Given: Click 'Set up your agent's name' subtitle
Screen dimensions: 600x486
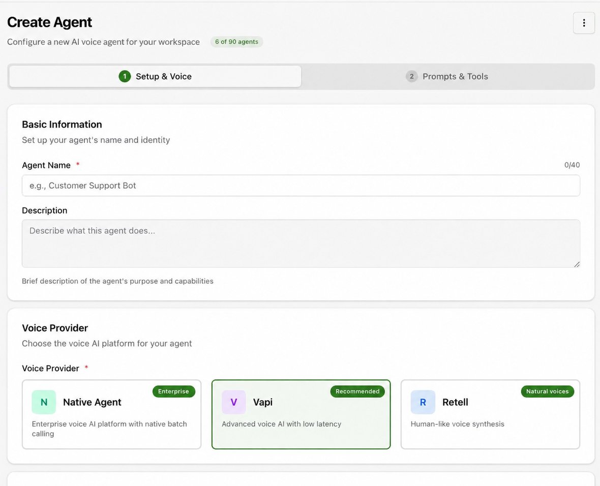Looking at the screenshot, I should tap(96, 140).
